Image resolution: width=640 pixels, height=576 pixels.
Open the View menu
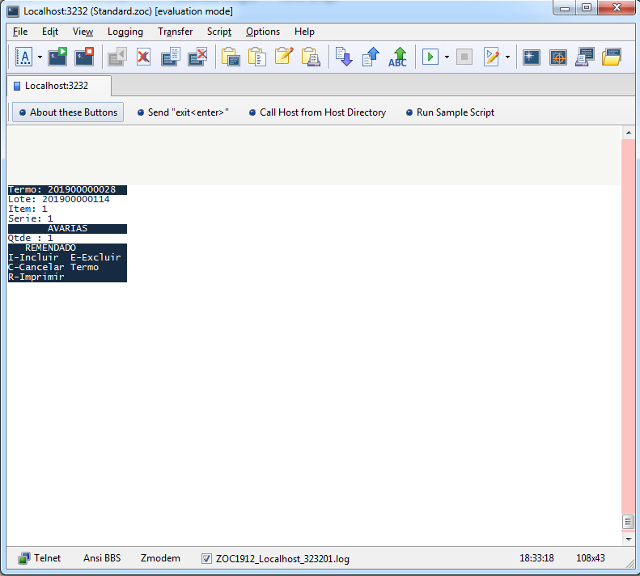coord(83,32)
